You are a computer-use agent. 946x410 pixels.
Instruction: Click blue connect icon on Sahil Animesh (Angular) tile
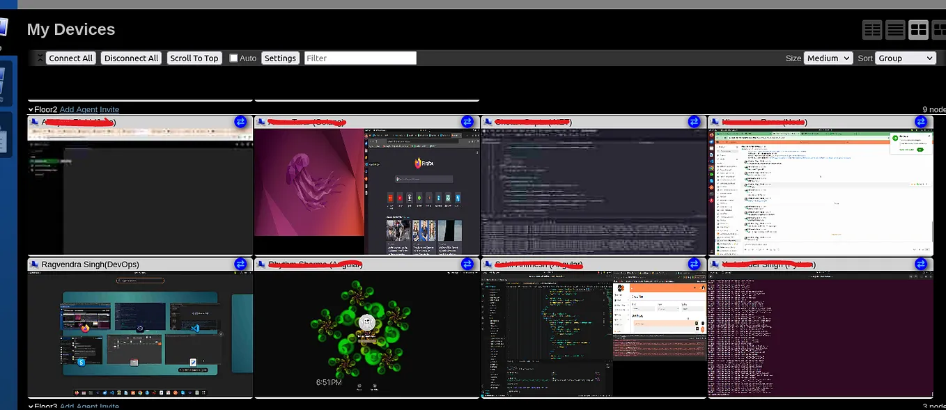click(694, 264)
